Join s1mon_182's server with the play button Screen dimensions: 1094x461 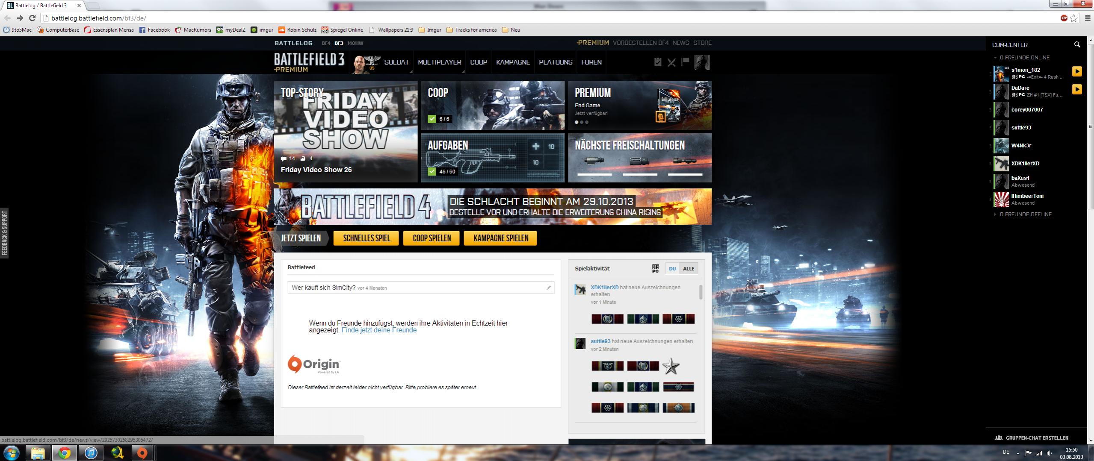[x=1077, y=71]
